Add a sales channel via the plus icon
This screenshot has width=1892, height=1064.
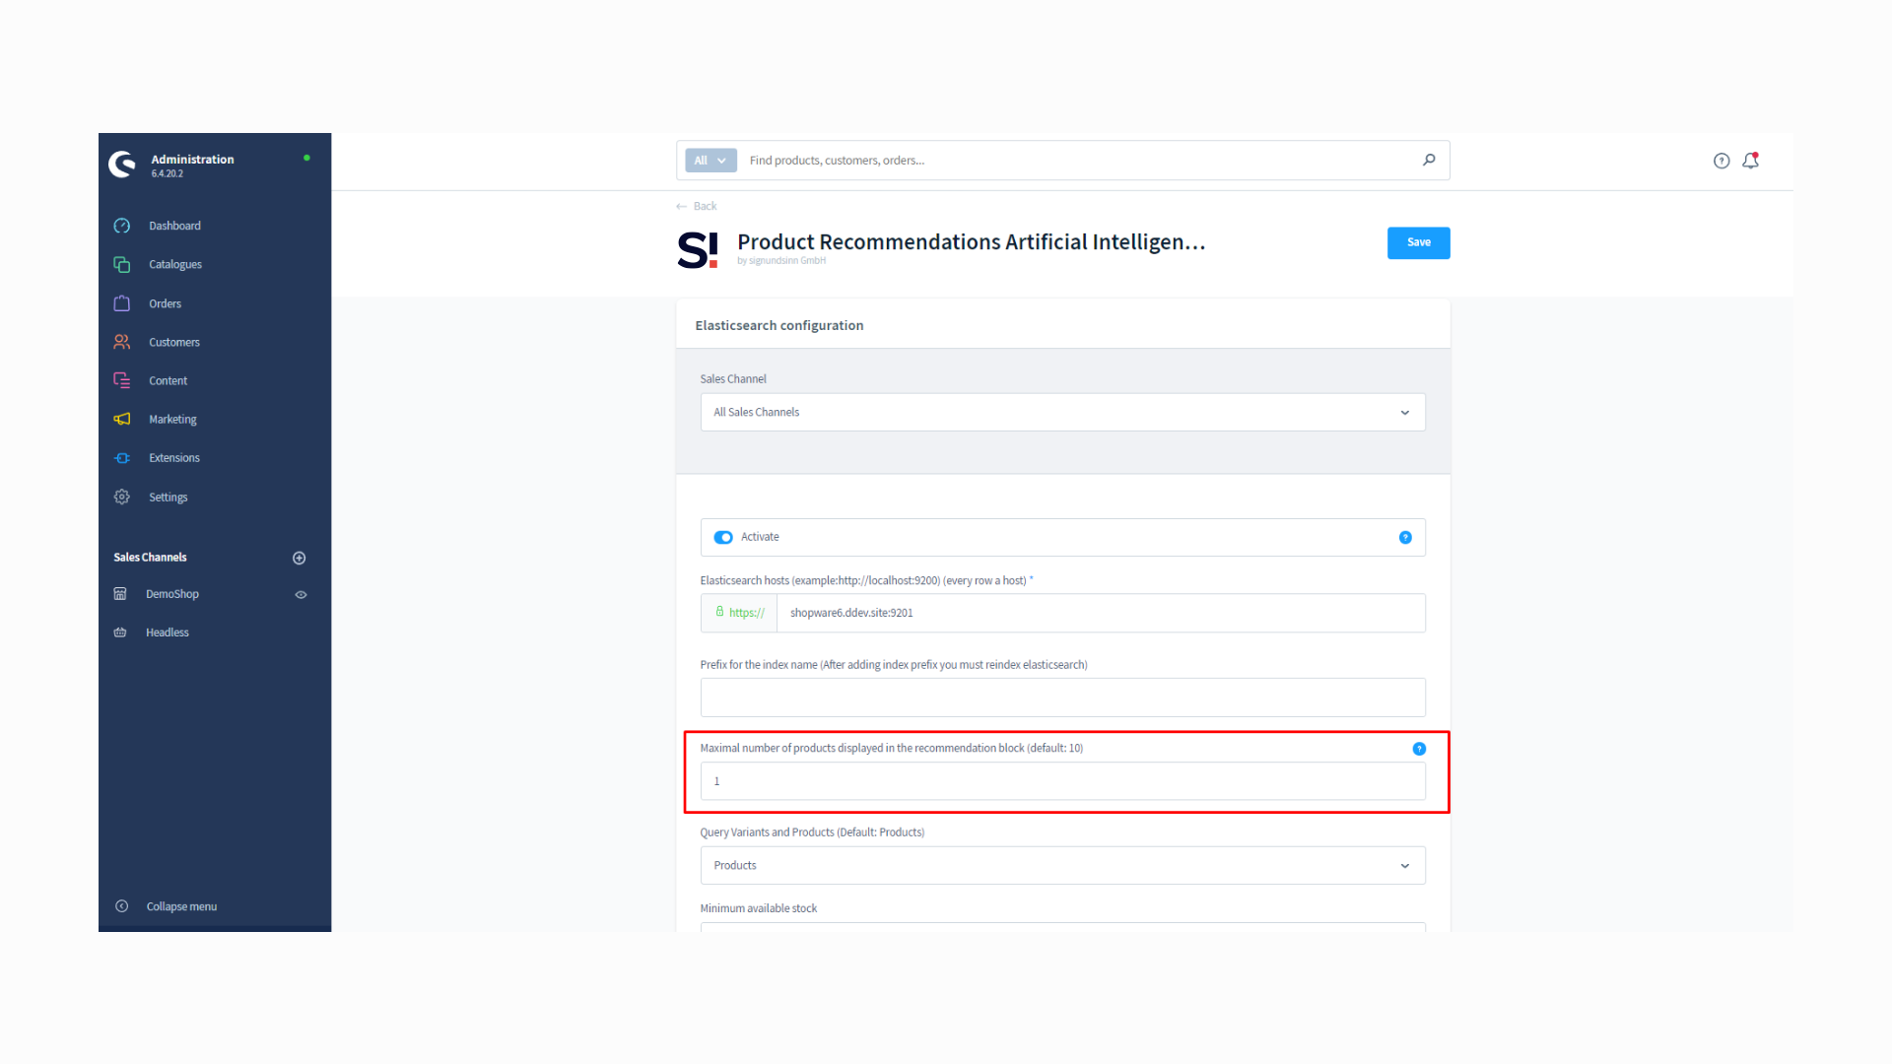point(300,558)
